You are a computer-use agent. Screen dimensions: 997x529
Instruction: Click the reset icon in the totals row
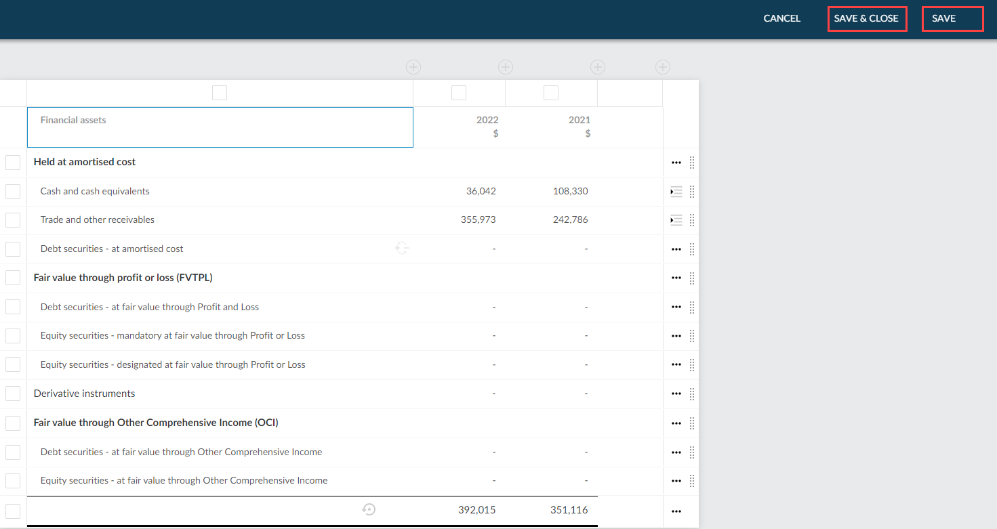tap(369, 510)
